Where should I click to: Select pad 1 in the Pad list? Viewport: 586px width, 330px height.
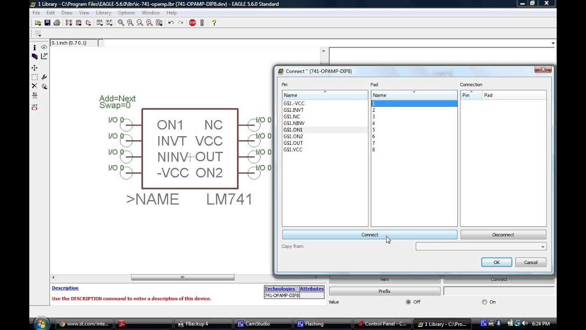pyautogui.click(x=414, y=104)
